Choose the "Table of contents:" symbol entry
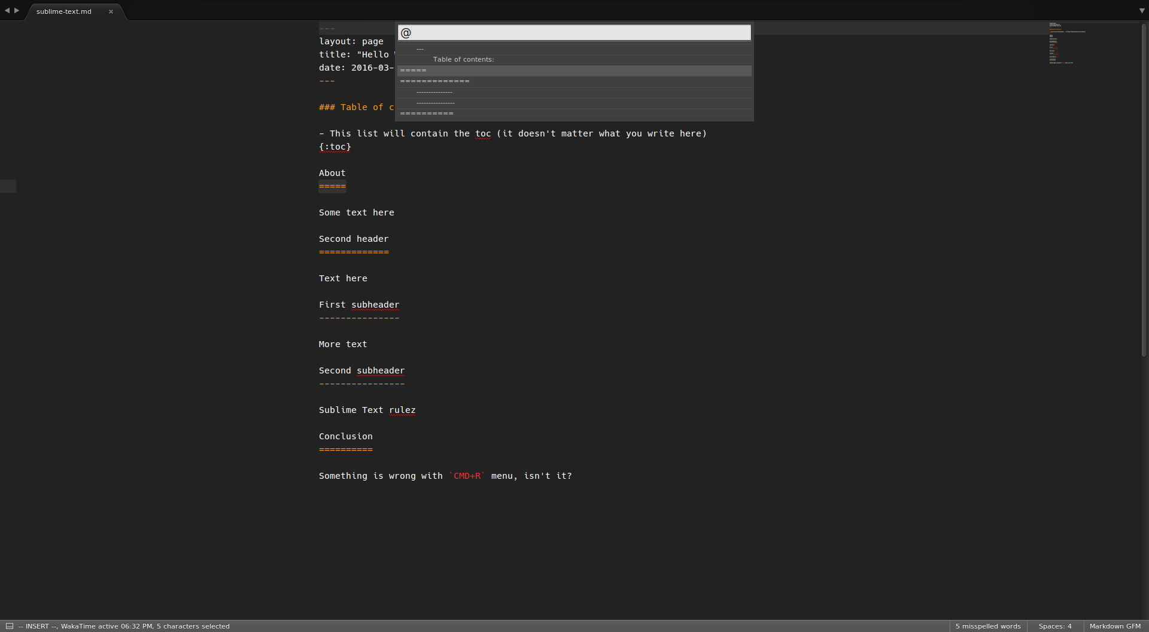Image resolution: width=1149 pixels, height=632 pixels. click(463, 59)
